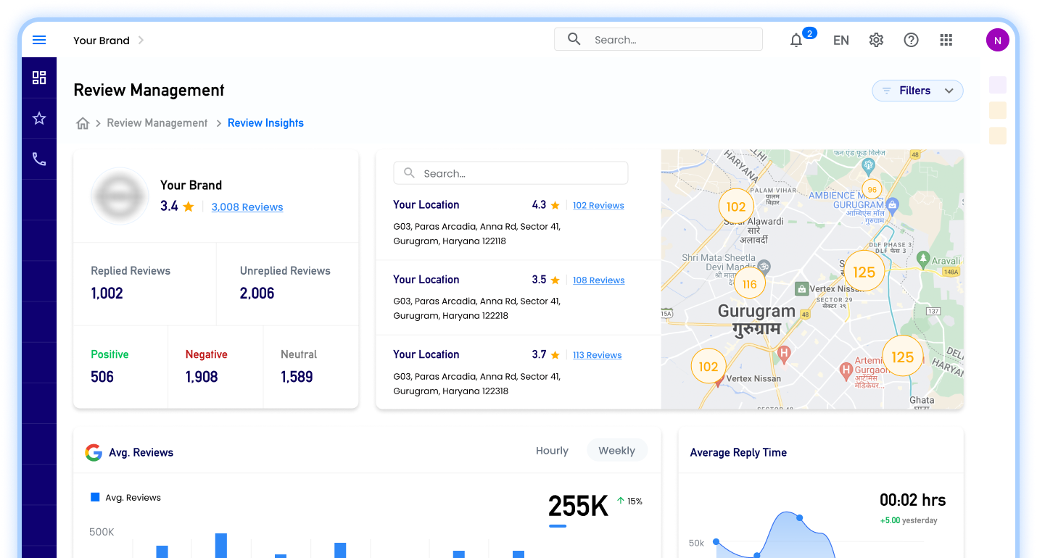
Task: Open the phone sidebar icon
Action: coord(39,159)
